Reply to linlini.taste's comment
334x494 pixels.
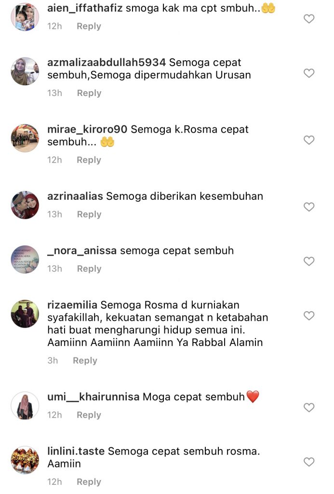[x=89, y=482]
